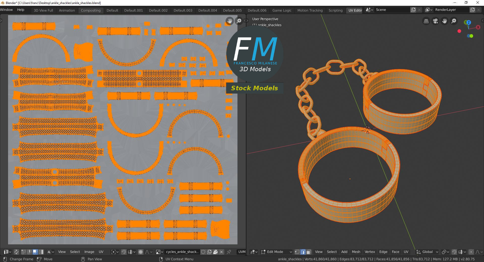Screen dimensions: 484x262
Task: Select UV edge selection mode
Action: (x=29, y=252)
